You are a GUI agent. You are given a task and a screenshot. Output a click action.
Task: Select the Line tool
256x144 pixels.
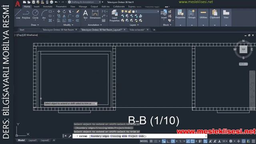pyautogui.click(x=18, y=14)
